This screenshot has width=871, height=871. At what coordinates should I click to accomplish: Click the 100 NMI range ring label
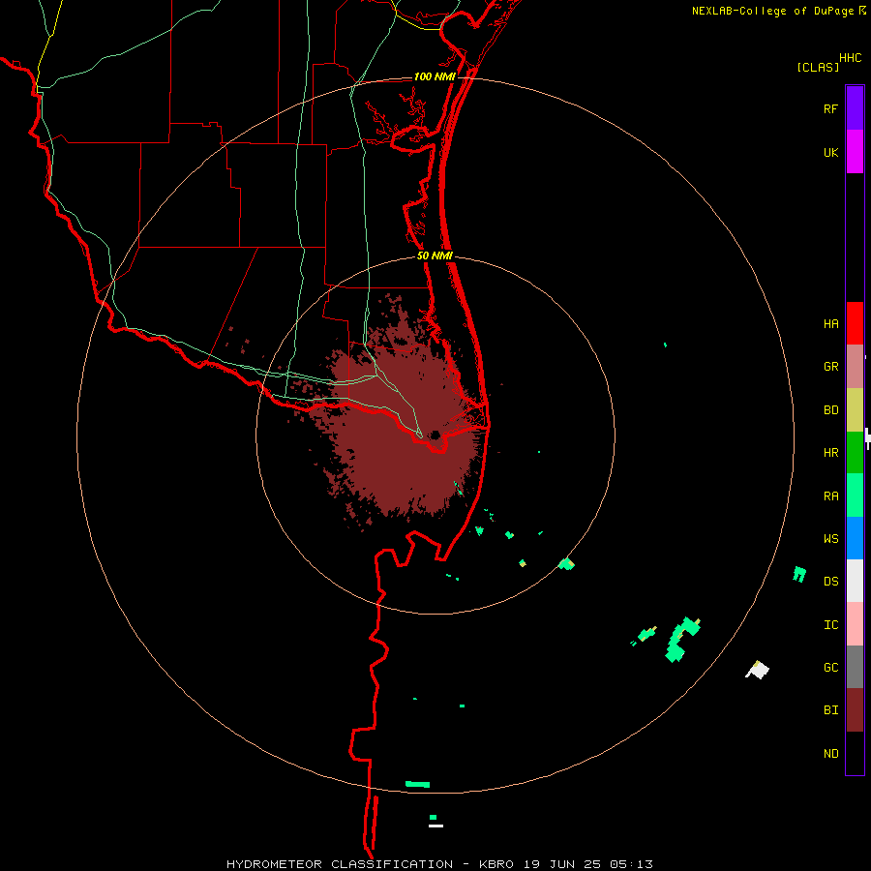pos(435,76)
